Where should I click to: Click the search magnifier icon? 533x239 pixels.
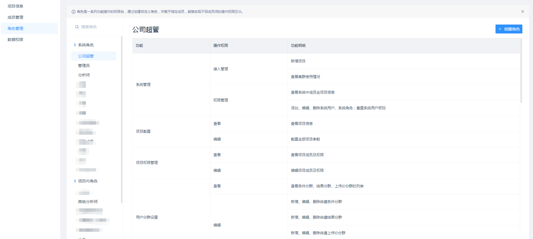tap(77, 27)
